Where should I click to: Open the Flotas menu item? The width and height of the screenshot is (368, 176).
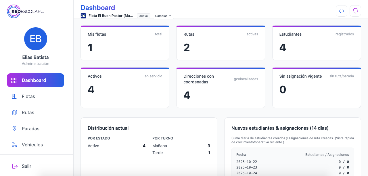pos(28,96)
